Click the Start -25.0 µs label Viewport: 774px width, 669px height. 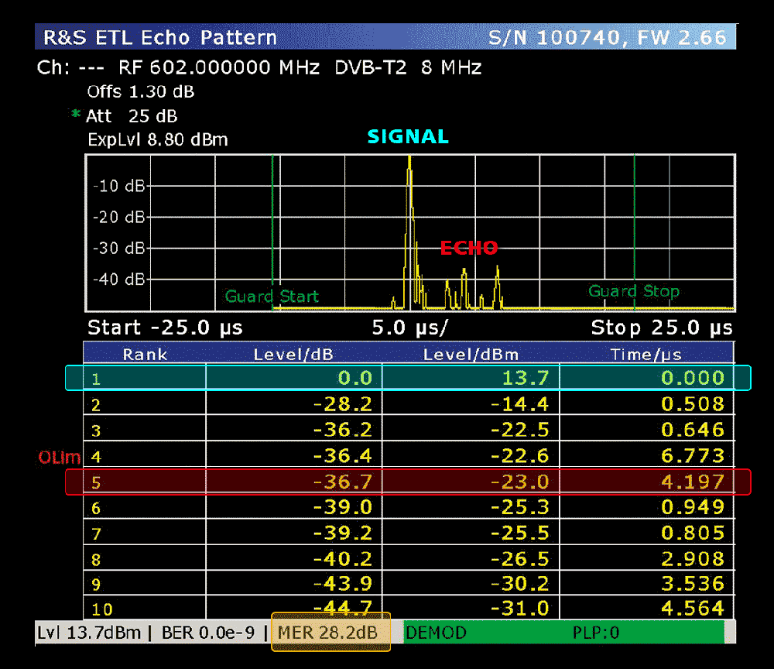[x=165, y=328]
